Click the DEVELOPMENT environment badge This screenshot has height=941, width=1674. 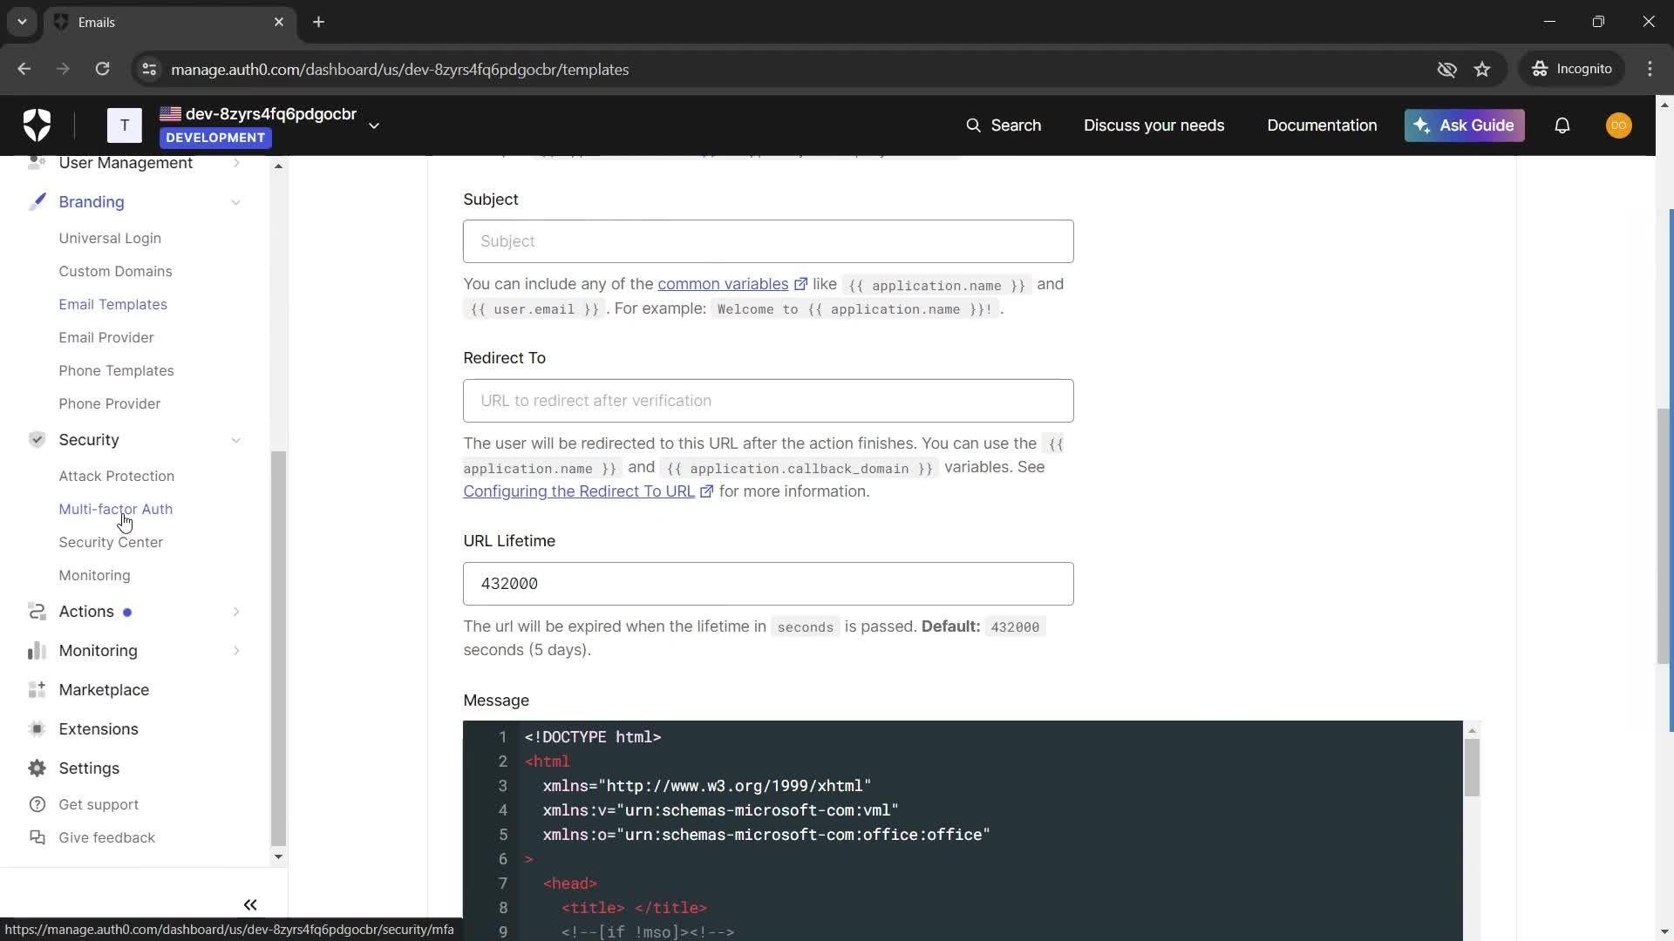215,138
